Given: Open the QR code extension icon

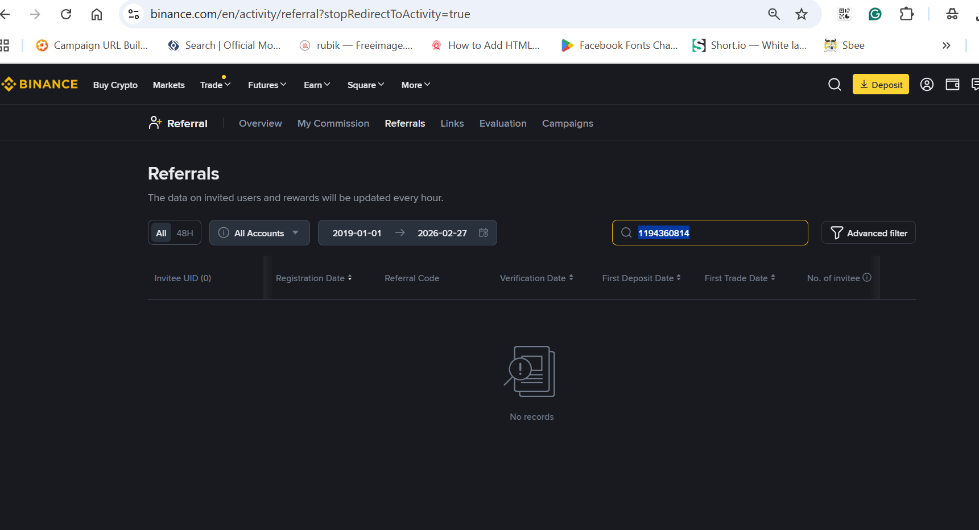Looking at the screenshot, I should 844,14.
